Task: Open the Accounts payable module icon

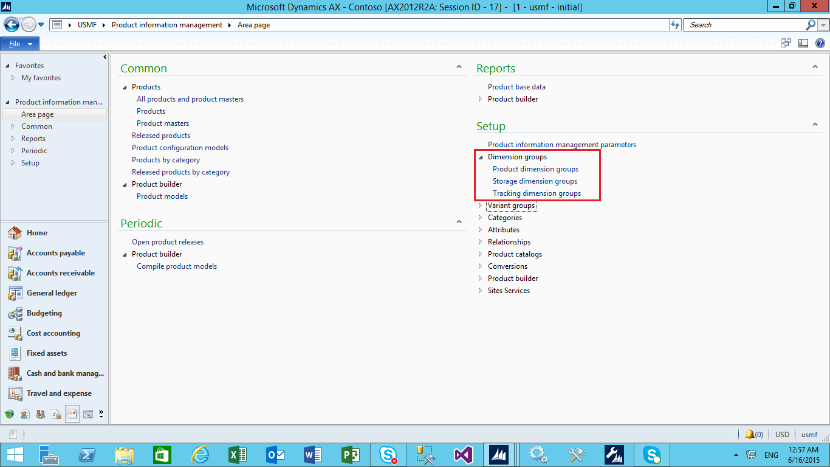Action: click(15, 253)
